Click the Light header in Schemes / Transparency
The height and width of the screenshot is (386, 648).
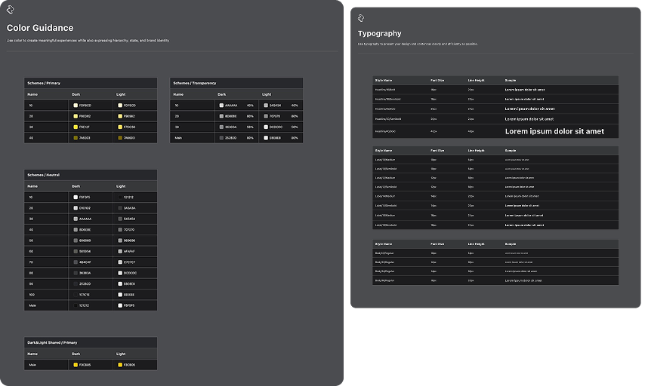[x=267, y=94]
